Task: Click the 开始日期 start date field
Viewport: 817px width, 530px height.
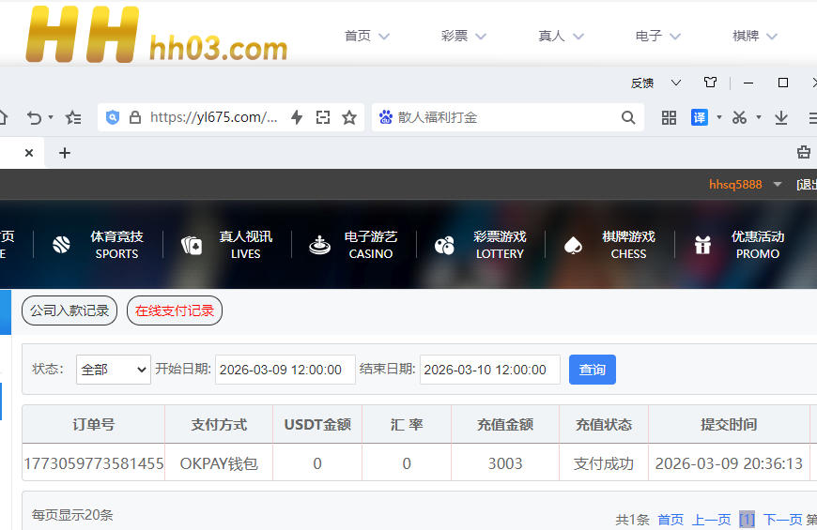Action: [285, 370]
